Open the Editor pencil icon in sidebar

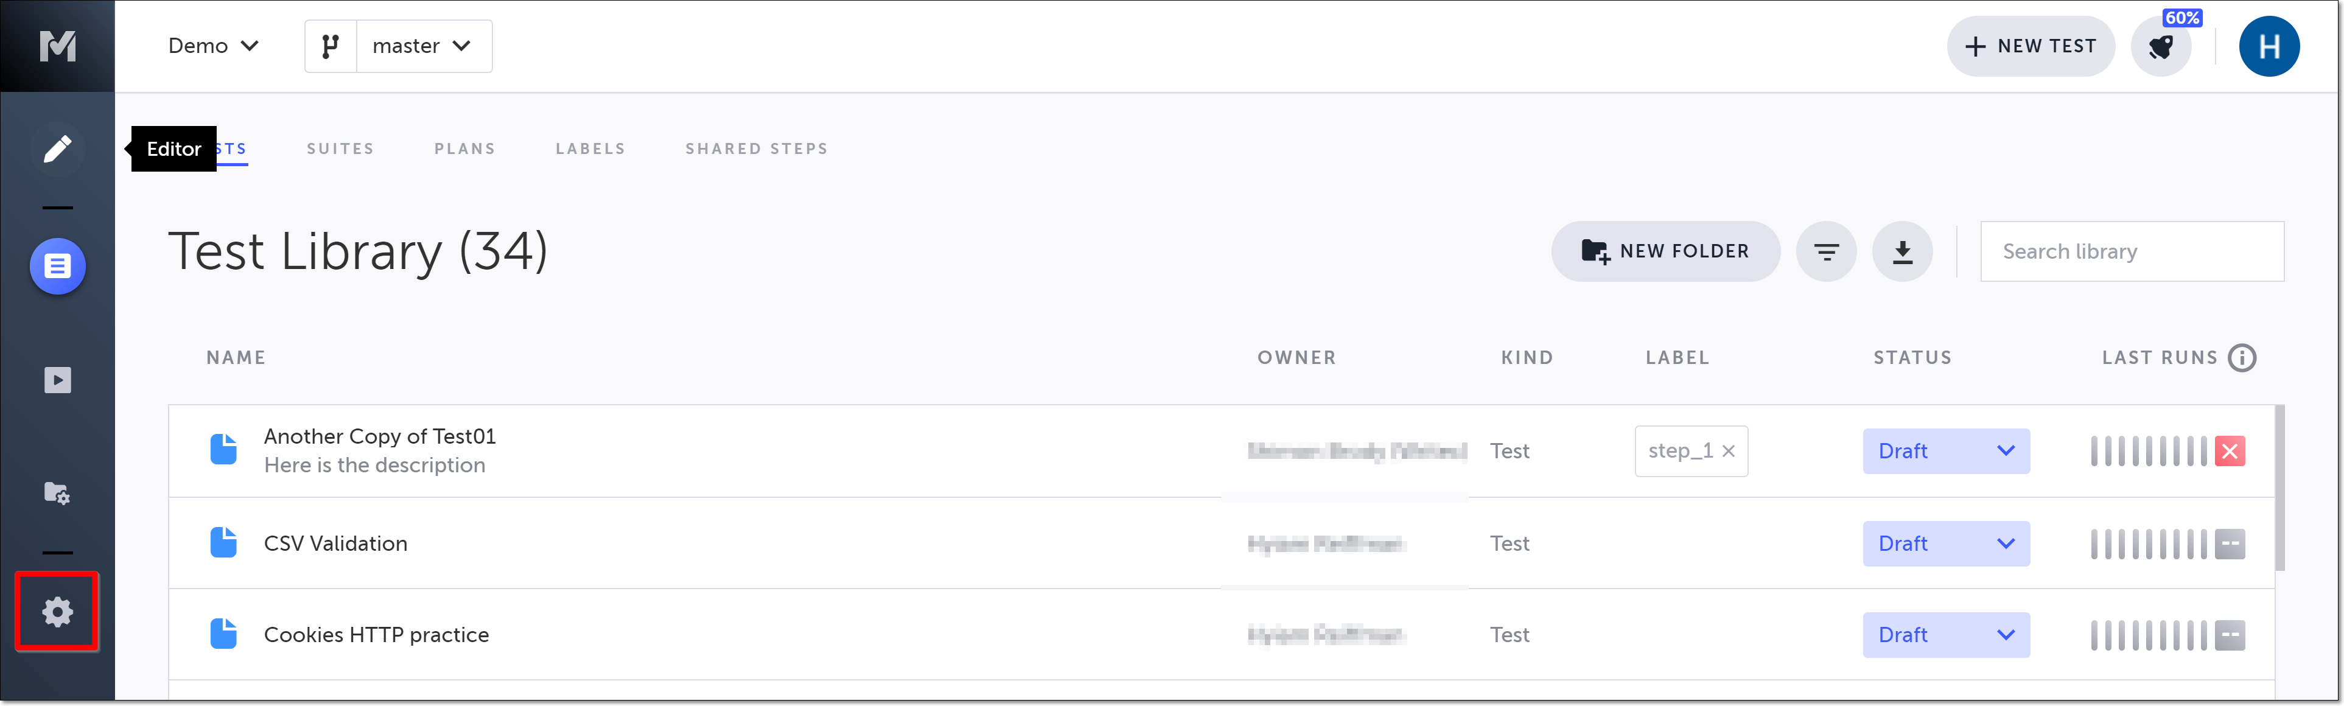pyautogui.click(x=57, y=149)
